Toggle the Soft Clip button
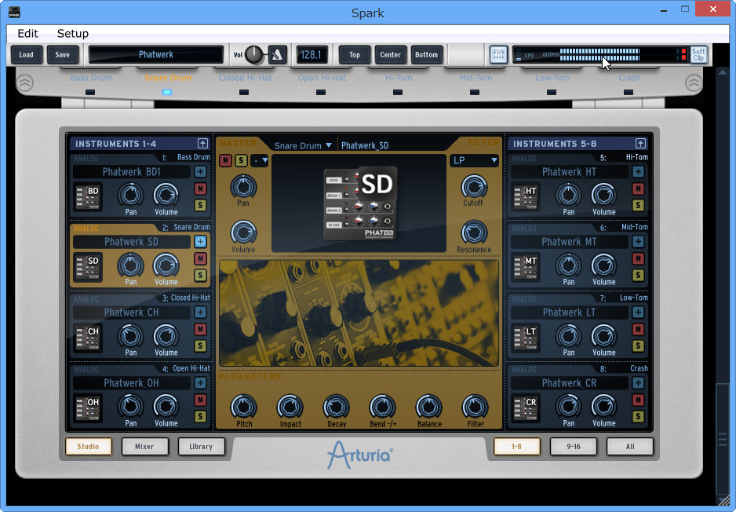 pyautogui.click(x=698, y=55)
